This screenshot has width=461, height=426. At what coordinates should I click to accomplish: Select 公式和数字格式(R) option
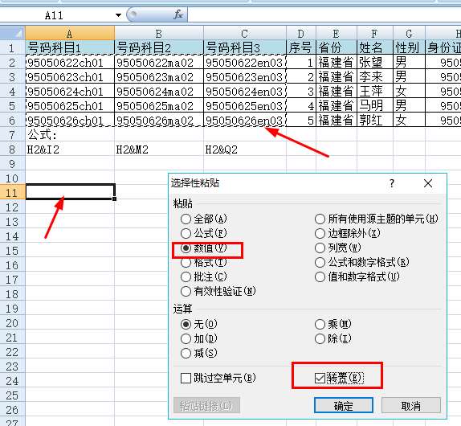pyautogui.click(x=362, y=262)
